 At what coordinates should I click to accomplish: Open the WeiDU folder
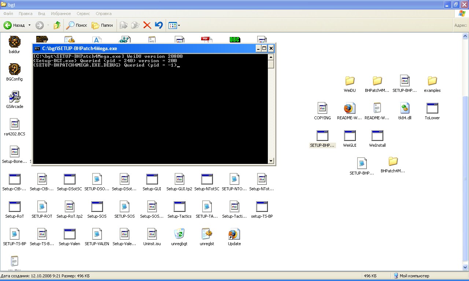coord(350,81)
